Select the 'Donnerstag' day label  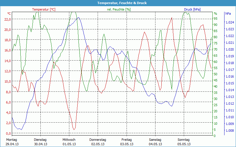coord(98,140)
